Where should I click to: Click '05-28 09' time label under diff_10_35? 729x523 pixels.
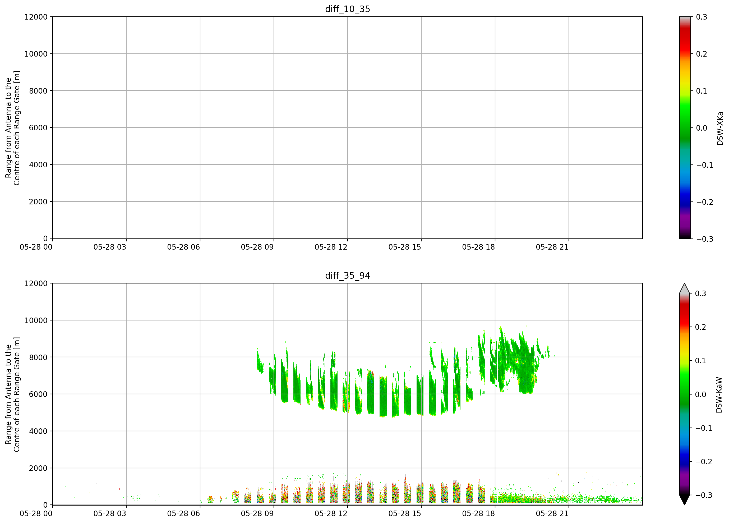(257, 247)
